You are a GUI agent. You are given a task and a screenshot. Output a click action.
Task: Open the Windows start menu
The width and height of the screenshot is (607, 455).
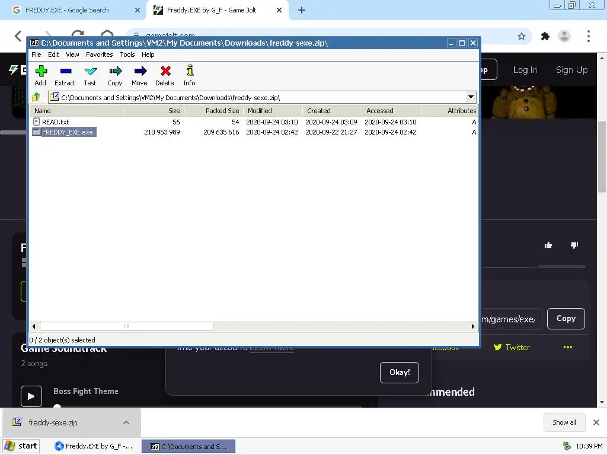(x=21, y=446)
